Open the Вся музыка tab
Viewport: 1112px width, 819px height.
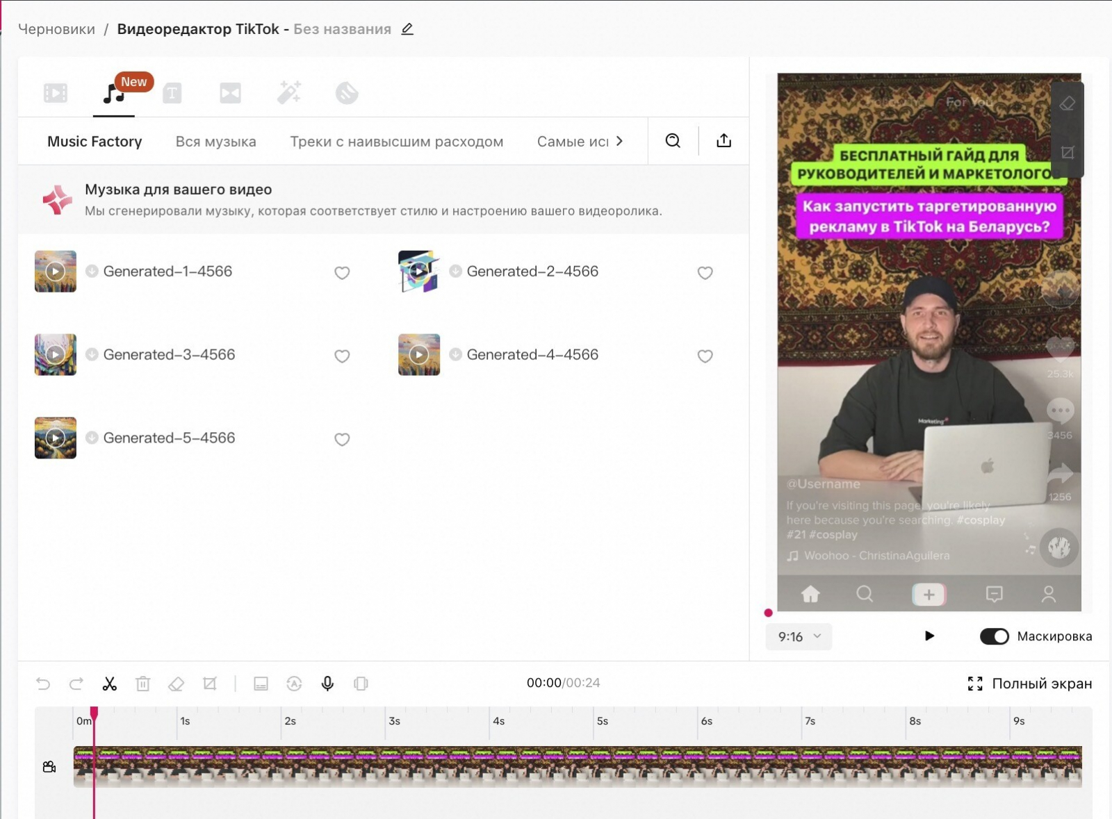[x=216, y=142]
